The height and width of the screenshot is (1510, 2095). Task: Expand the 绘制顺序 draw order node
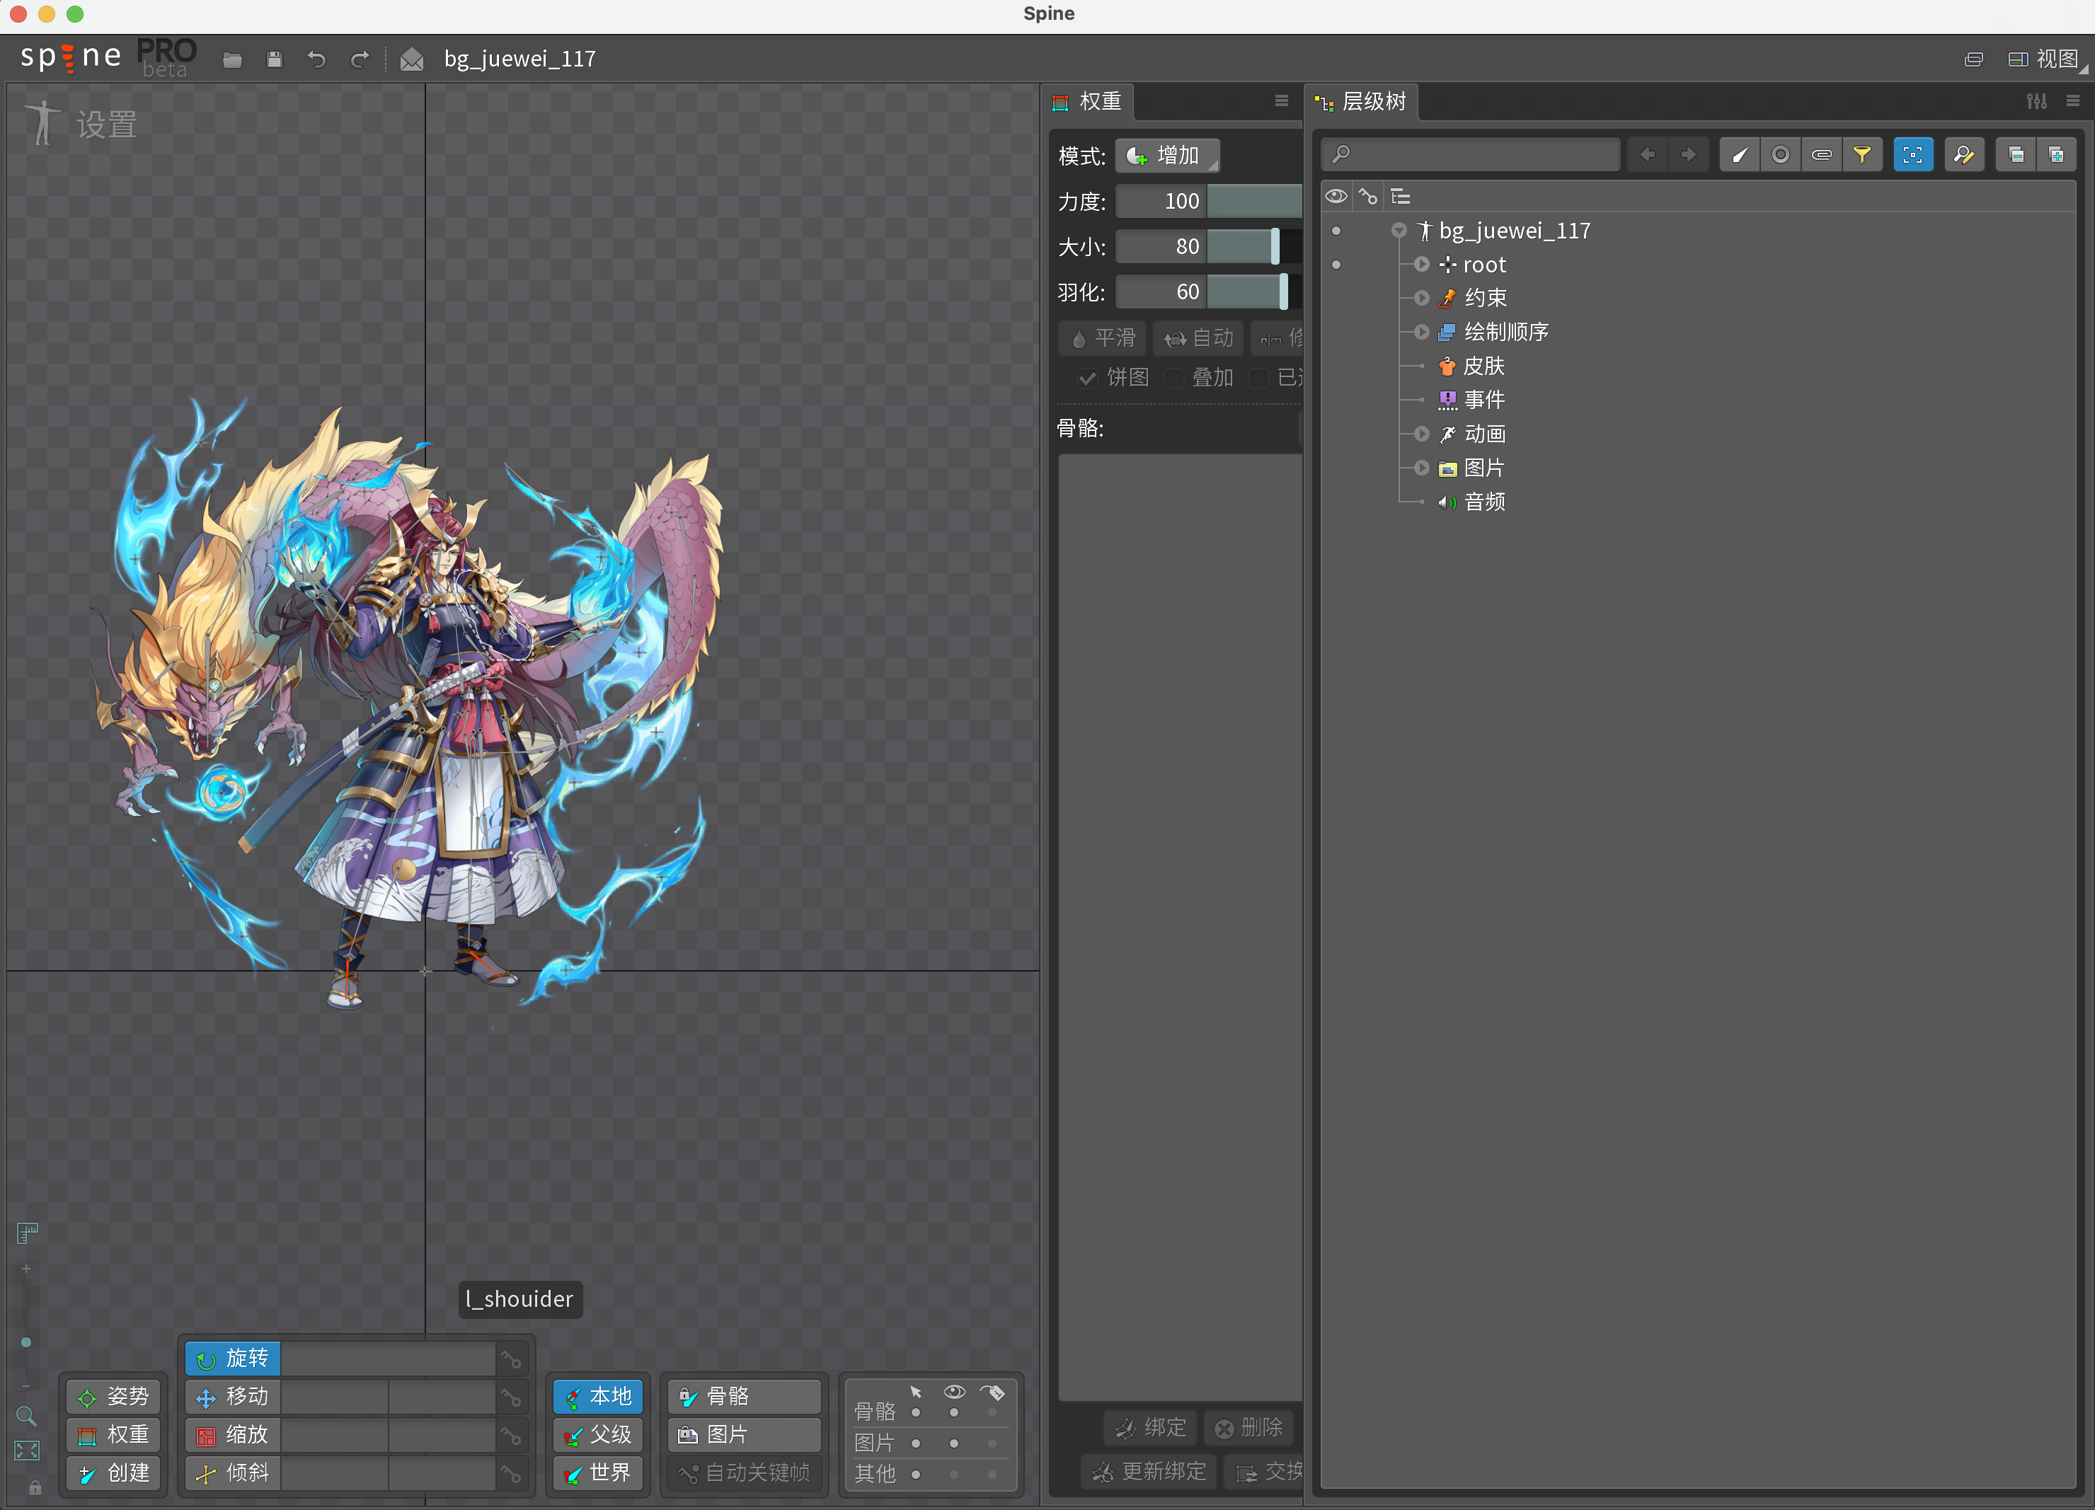pos(1422,333)
